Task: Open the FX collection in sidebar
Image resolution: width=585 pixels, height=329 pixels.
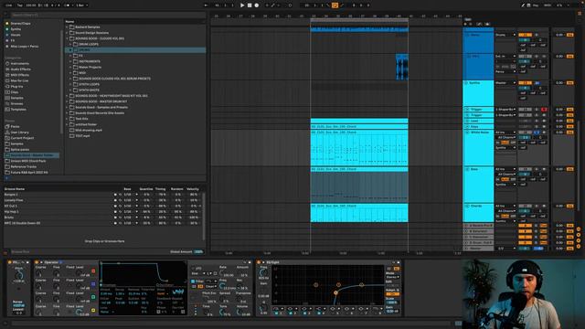Action: [x=12, y=40]
